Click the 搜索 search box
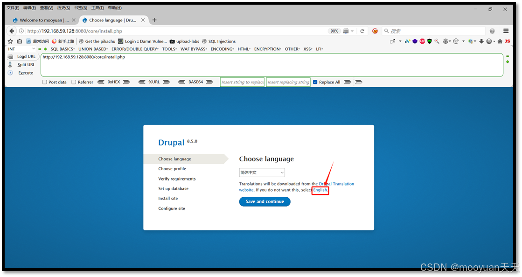The height and width of the screenshot is (277, 522). pos(433,31)
